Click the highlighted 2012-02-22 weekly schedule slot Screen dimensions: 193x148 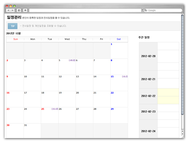pyautogui.click(x=168, y=96)
